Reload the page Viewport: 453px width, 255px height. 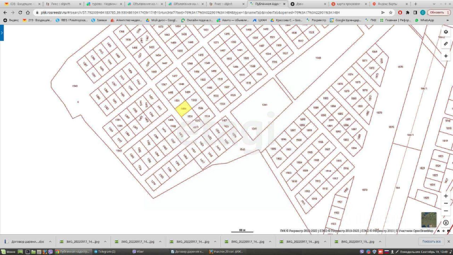(x=20, y=12)
